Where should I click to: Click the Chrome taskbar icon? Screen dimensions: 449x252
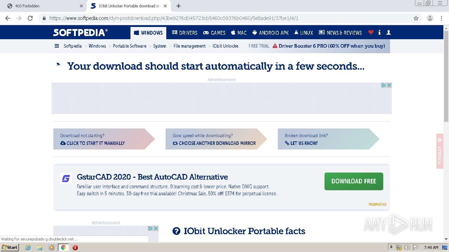tap(63, 247)
